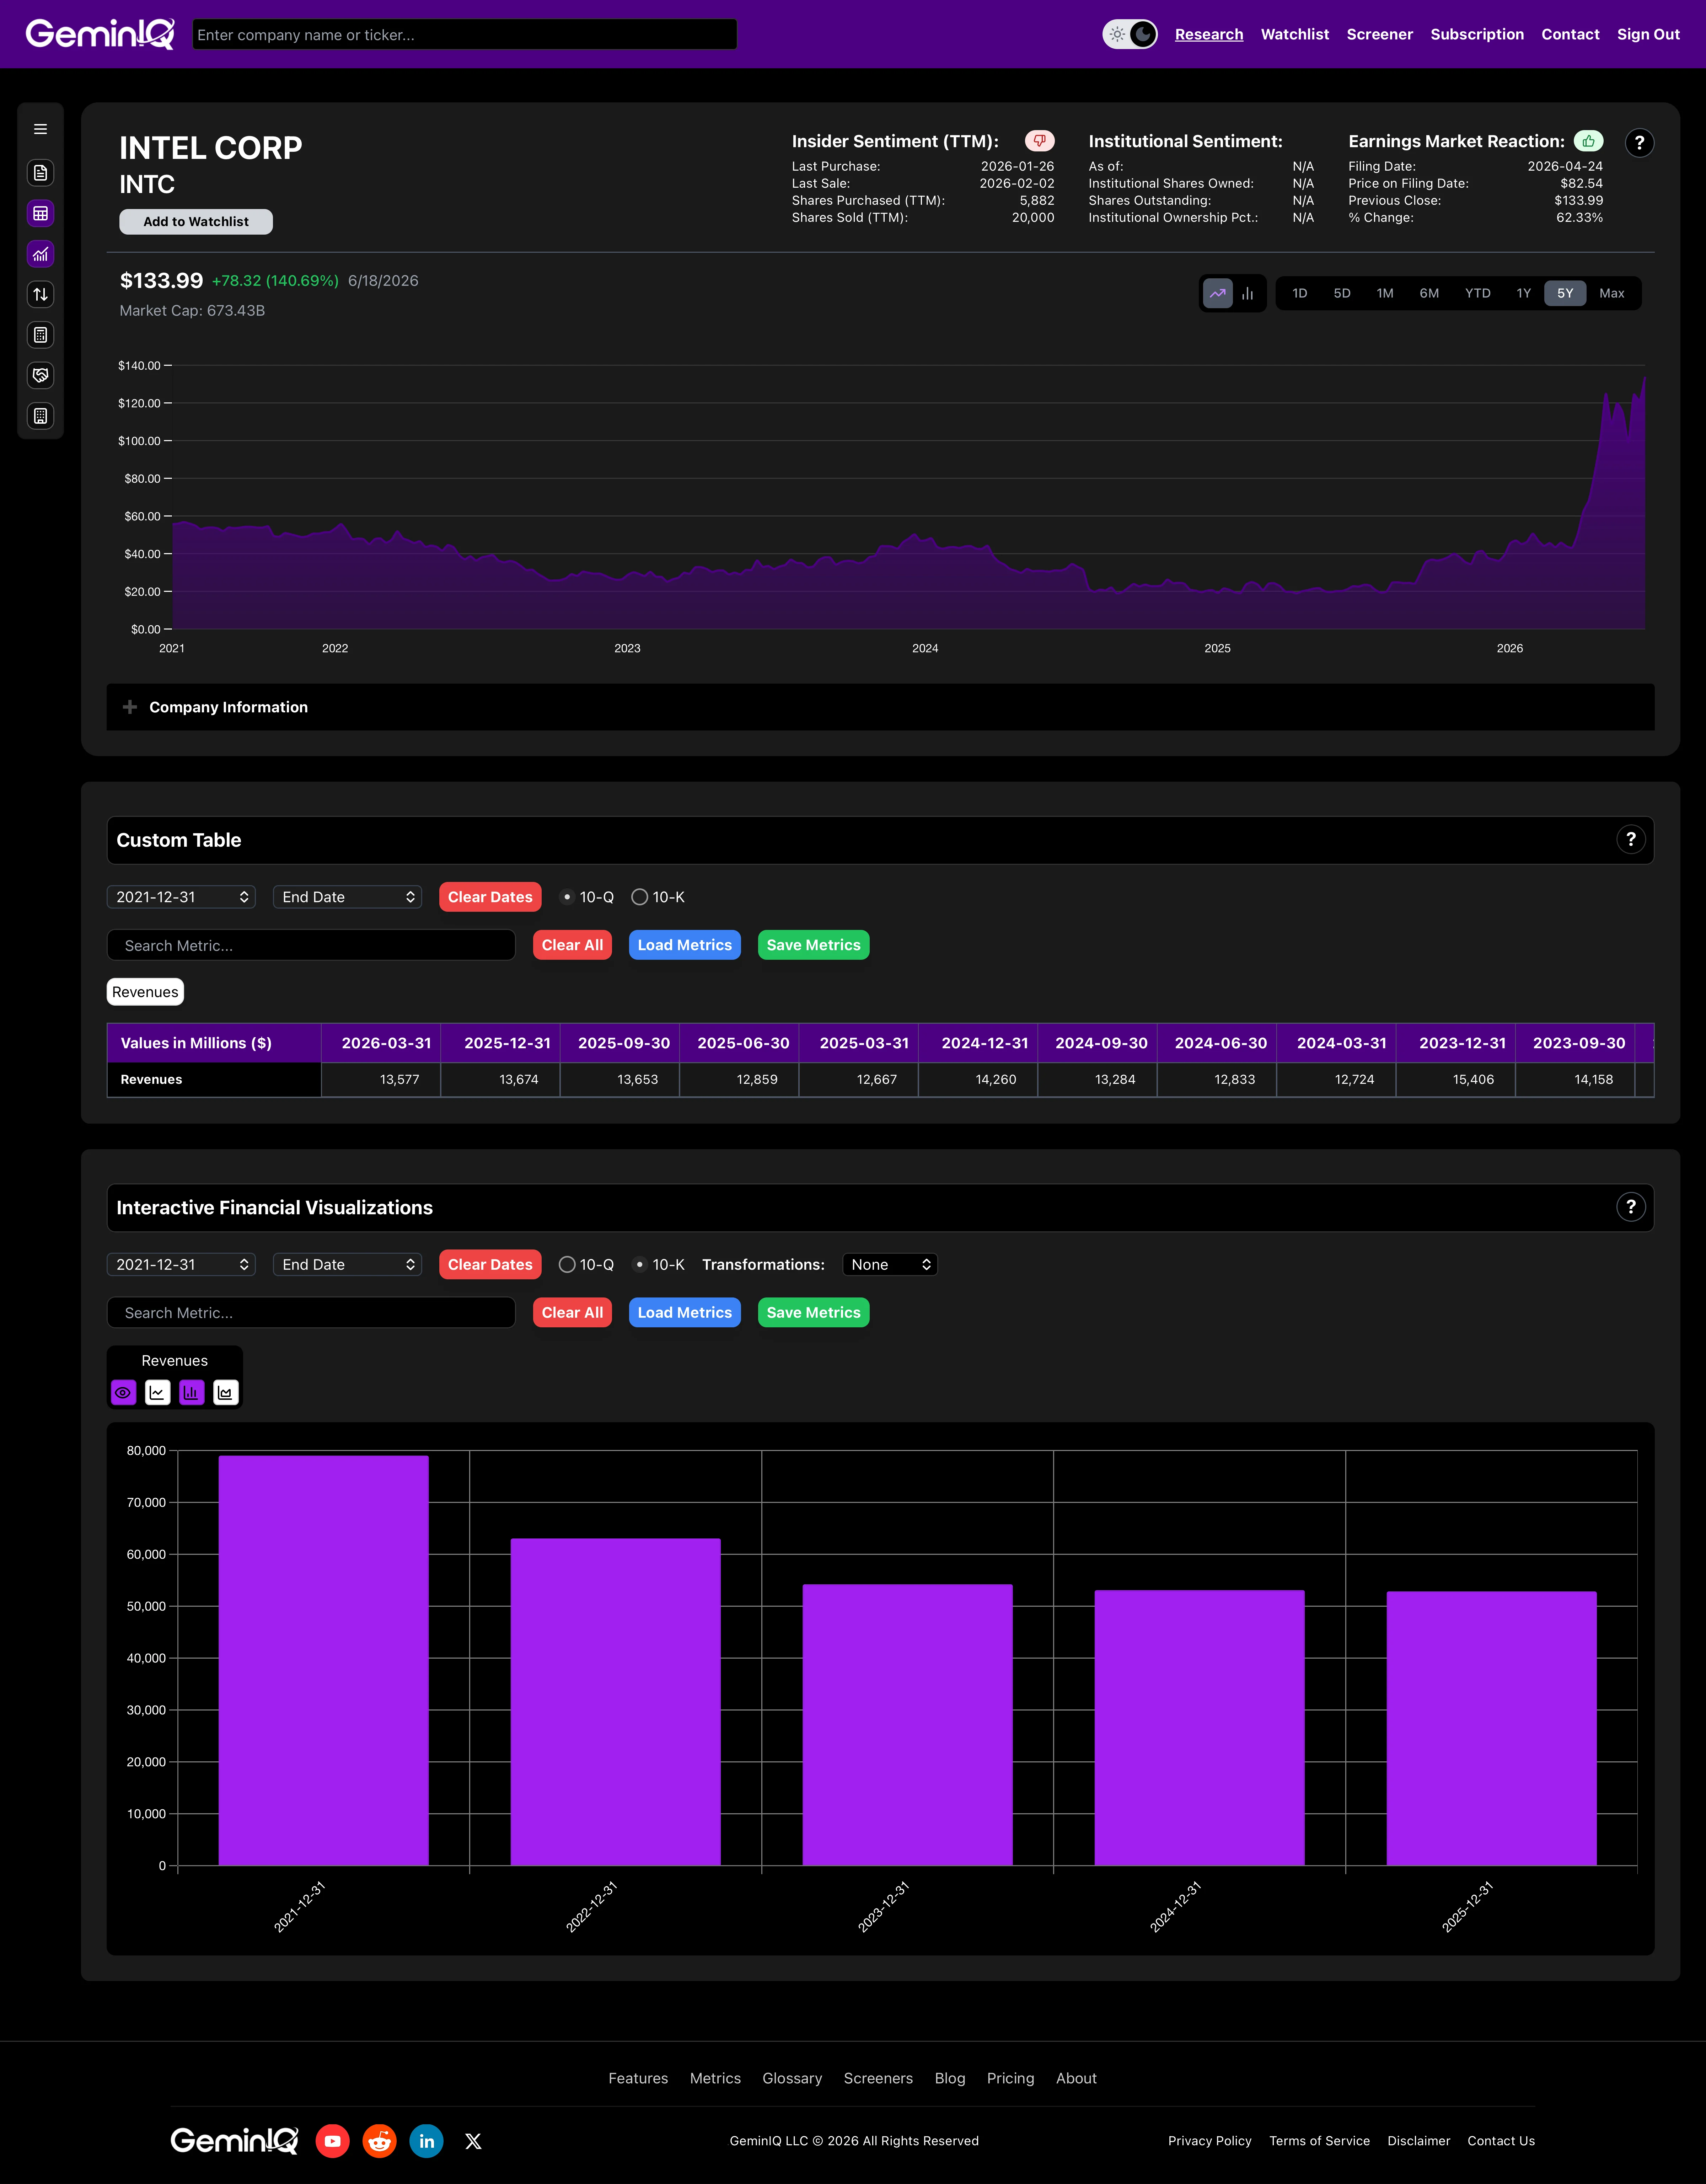Switch Revenues chart to line chart type
The height and width of the screenshot is (2184, 1706).
point(157,1392)
